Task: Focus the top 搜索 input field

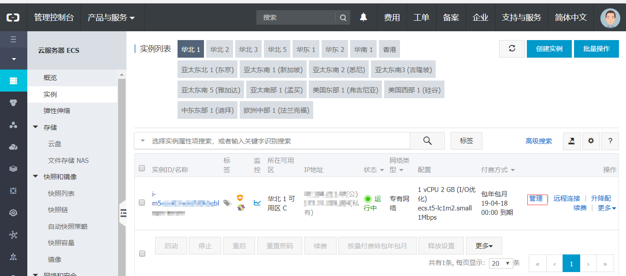Action: pyautogui.click(x=296, y=18)
